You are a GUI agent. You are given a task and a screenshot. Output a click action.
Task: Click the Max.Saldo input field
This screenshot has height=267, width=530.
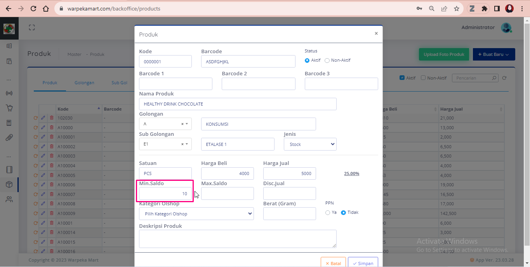(x=228, y=194)
